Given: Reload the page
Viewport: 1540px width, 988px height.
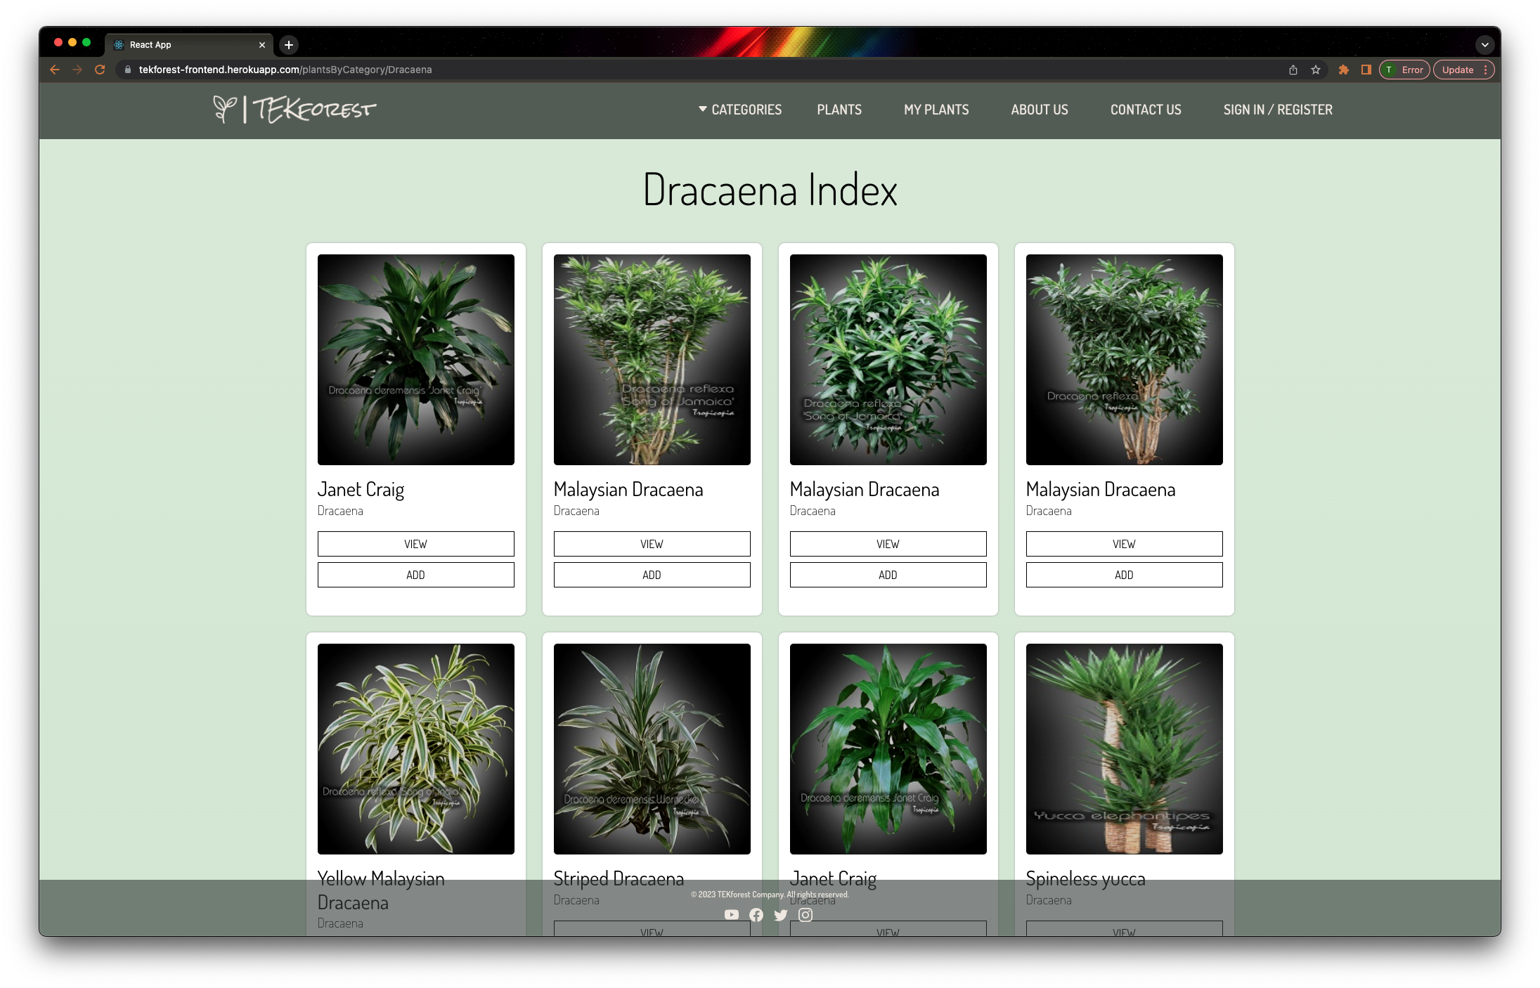Looking at the screenshot, I should [100, 70].
